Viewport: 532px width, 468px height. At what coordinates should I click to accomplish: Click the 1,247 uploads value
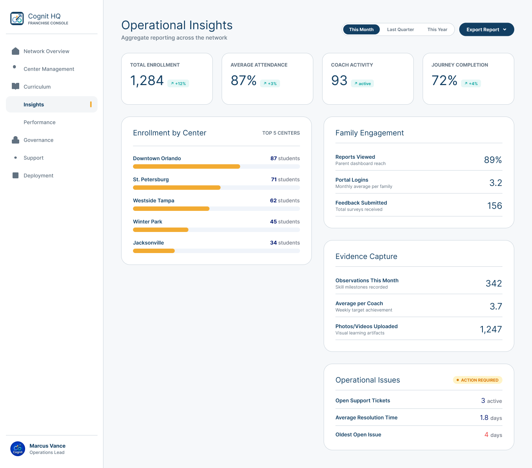point(491,329)
